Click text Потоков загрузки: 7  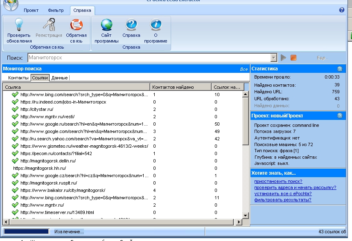[275, 131]
